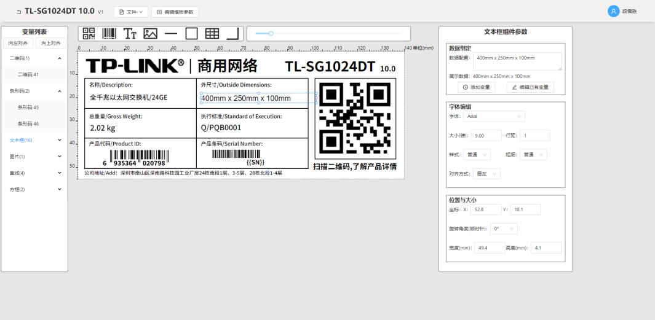Open the 样式 dropdown
The width and height of the screenshot is (655, 320).
(477, 155)
